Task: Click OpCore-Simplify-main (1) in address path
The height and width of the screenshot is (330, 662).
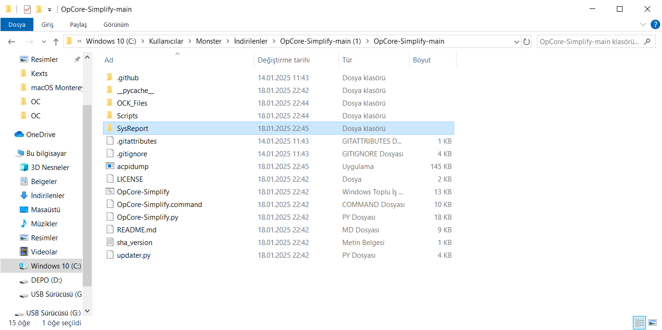Action: coord(321,41)
